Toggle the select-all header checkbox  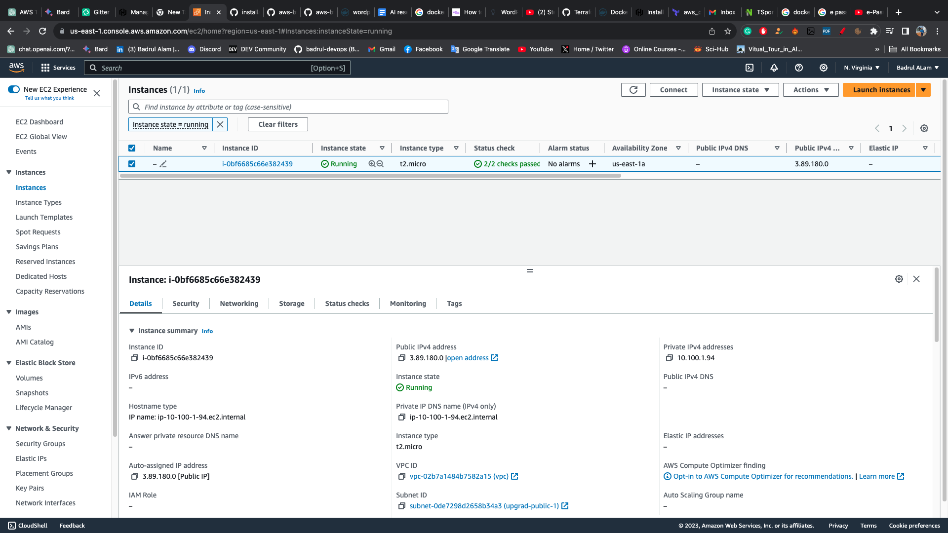click(132, 148)
